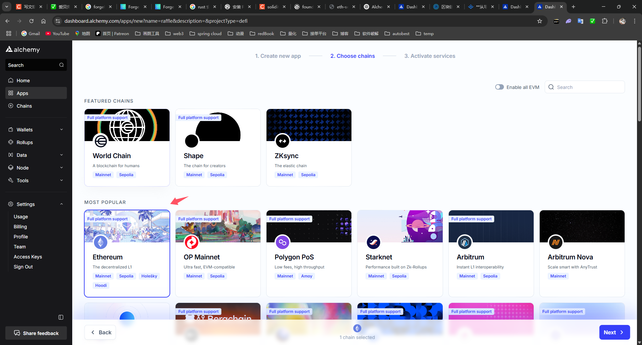Click the sidebar collapse panel icon

pos(61,317)
